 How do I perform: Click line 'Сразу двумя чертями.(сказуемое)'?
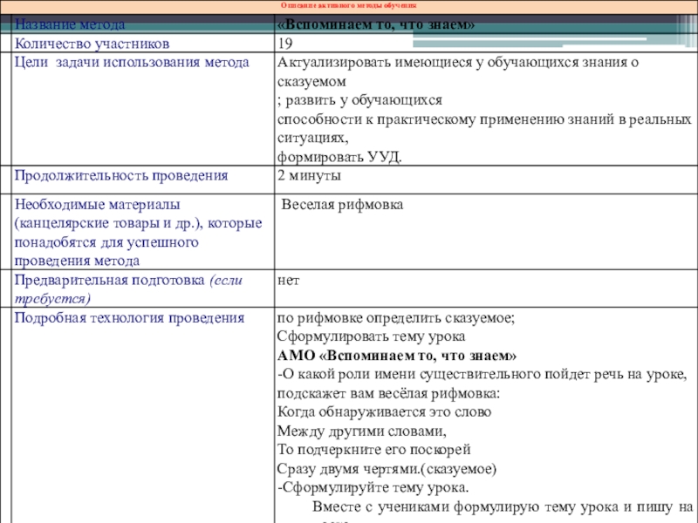tap(387, 469)
